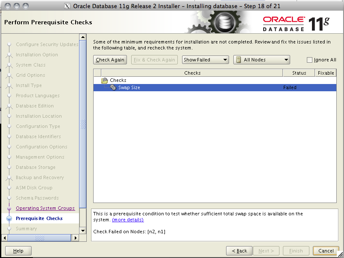Click the Help button

pos(18,251)
